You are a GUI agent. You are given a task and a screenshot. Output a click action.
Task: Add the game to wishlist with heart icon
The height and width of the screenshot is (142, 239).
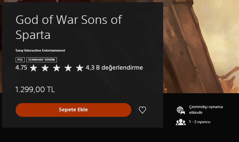click(x=142, y=110)
